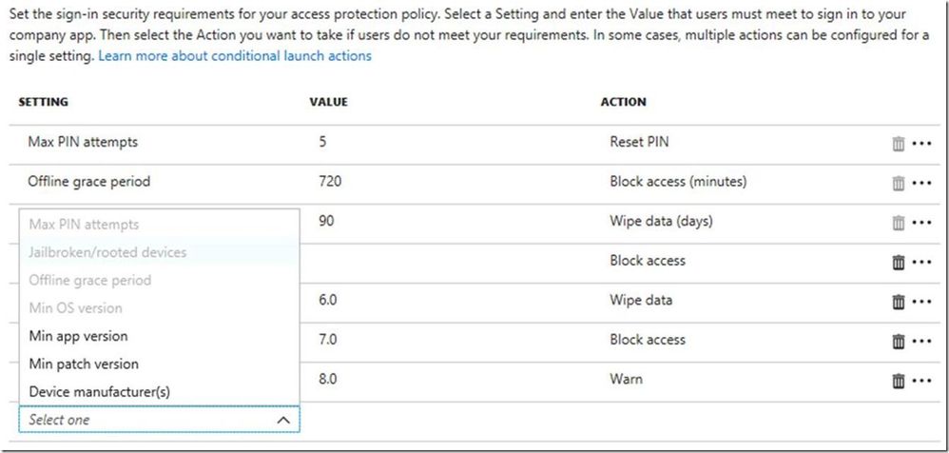This screenshot has width=949, height=453.
Task: Click the Block access (minutes) action
Action: pos(678,182)
